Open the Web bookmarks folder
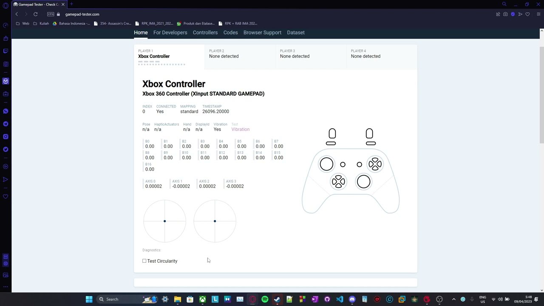544x306 pixels. click(x=23, y=23)
